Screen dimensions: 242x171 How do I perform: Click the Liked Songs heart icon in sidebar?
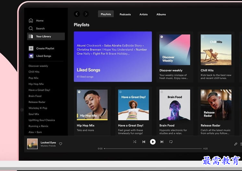click(x=31, y=56)
